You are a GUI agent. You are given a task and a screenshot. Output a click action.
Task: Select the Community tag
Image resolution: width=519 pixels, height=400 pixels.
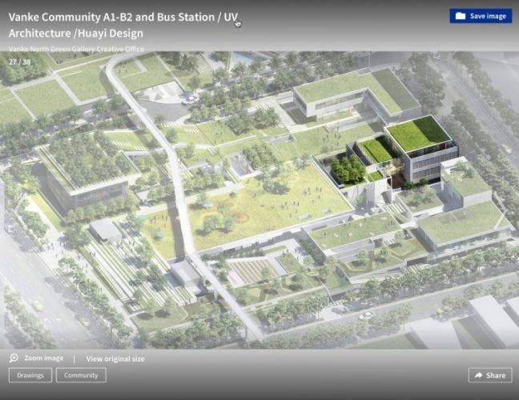click(81, 375)
